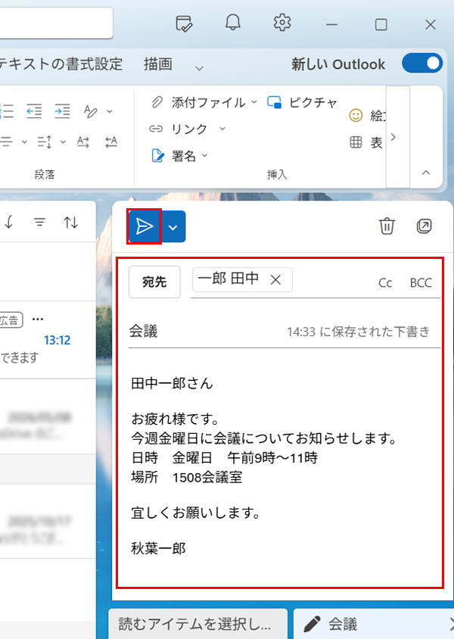This screenshot has height=639, width=454.
Task: Set left-to-right text direction
Action: click(x=83, y=142)
